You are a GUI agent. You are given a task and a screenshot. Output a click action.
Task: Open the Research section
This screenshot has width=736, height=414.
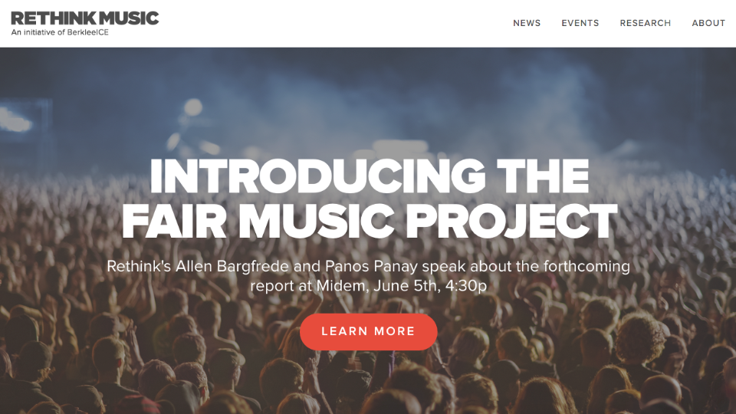click(646, 23)
